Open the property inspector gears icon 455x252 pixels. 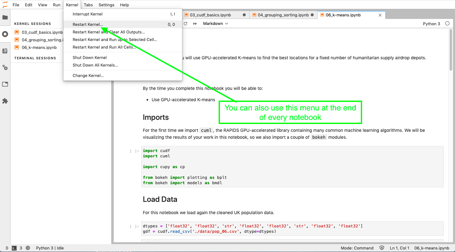tap(5, 67)
